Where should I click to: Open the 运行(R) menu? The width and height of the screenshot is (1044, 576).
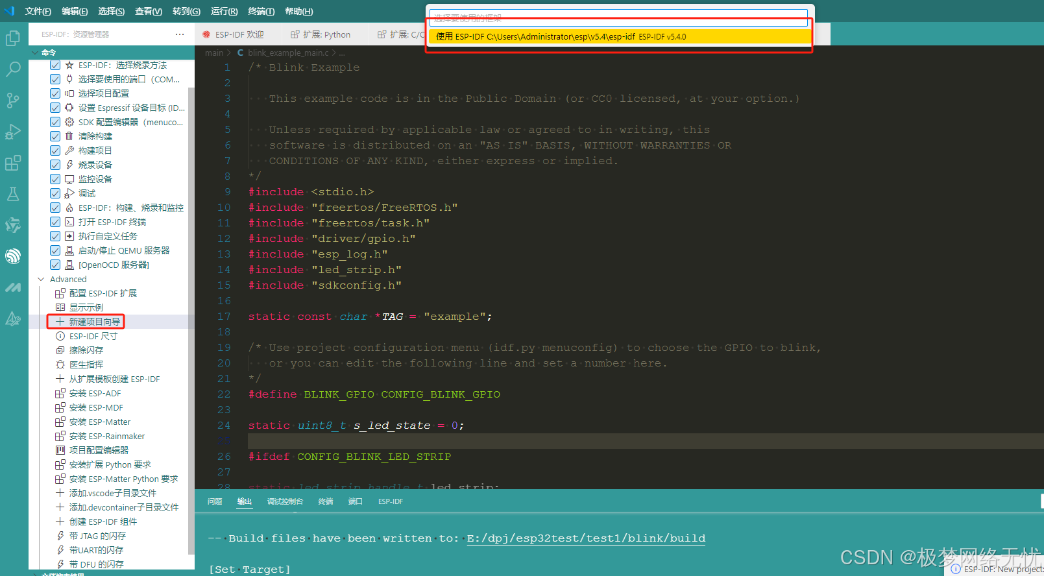pos(224,11)
